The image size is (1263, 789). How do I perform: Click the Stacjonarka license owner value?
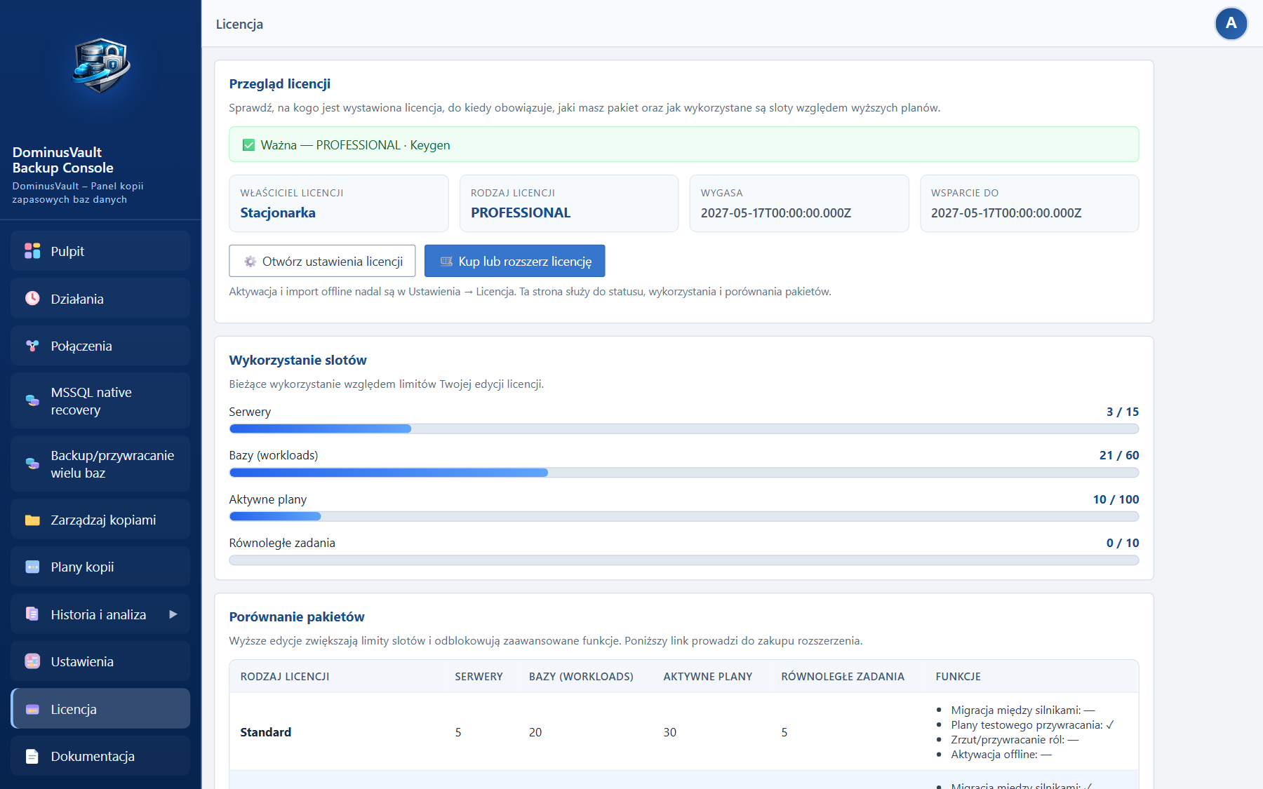tap(278, 213)
